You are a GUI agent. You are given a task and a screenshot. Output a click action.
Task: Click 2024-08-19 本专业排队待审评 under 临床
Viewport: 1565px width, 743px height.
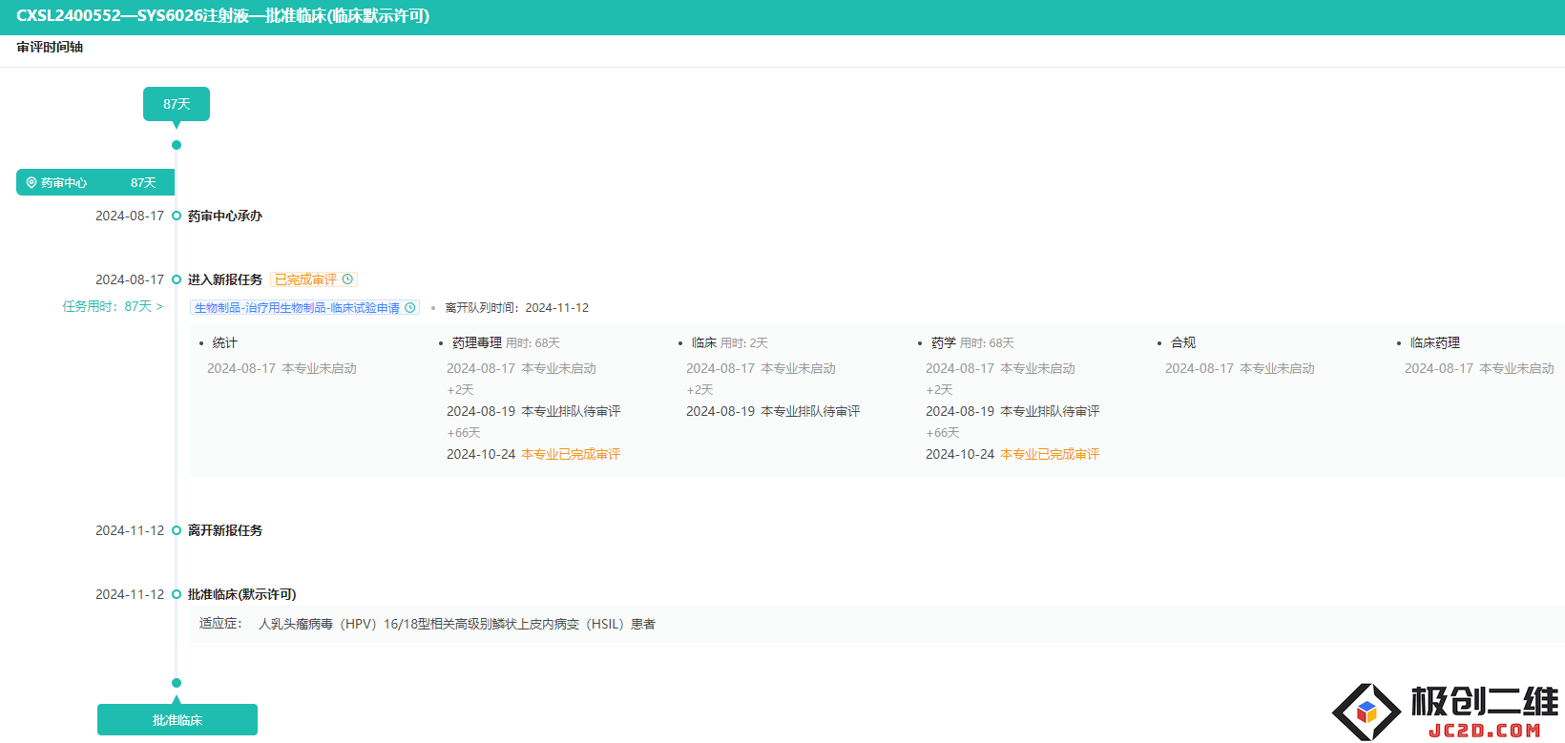pyautogui.click(x=773, y=411)
